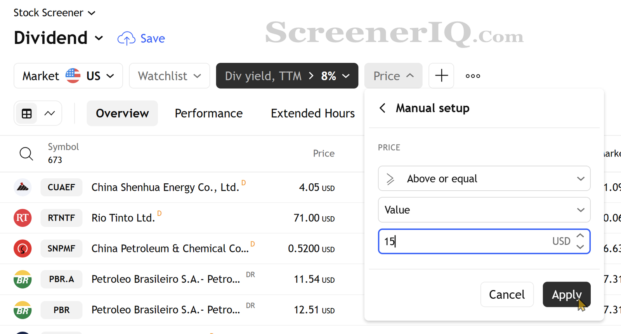Image resolution: width=621 pixels, height=334 pixels.
Task: Open the Value type dropdown
Action: point(484,210)
